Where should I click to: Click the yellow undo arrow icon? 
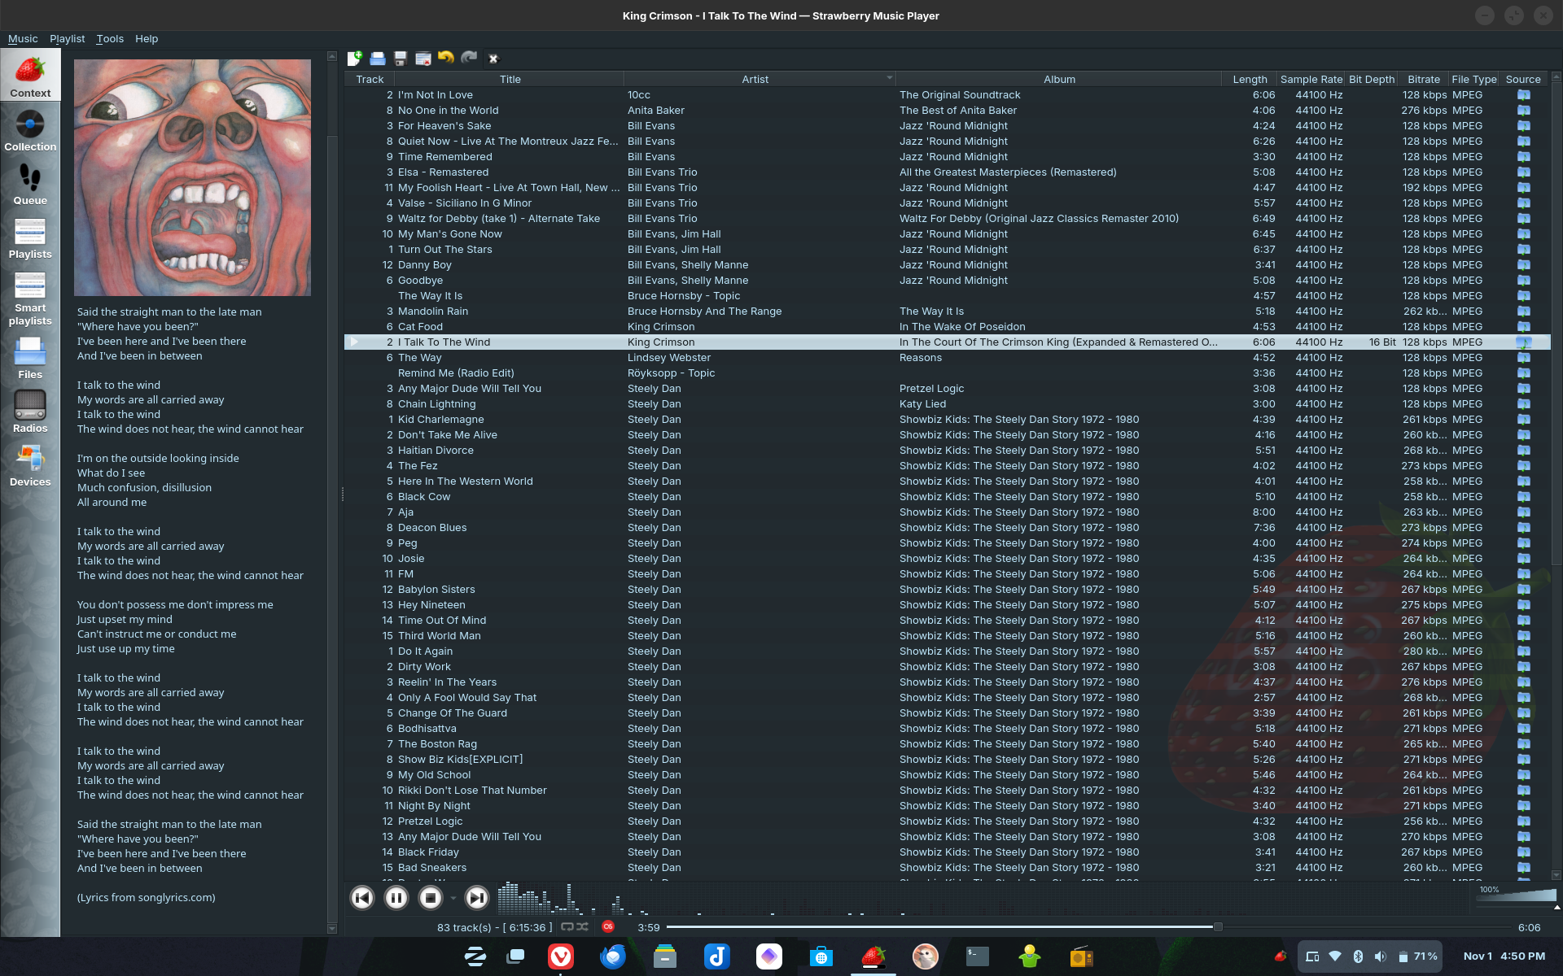pos(445,58)
